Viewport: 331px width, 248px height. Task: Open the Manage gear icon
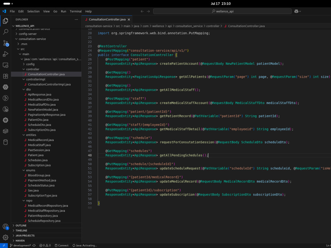(x=6, y=237)
